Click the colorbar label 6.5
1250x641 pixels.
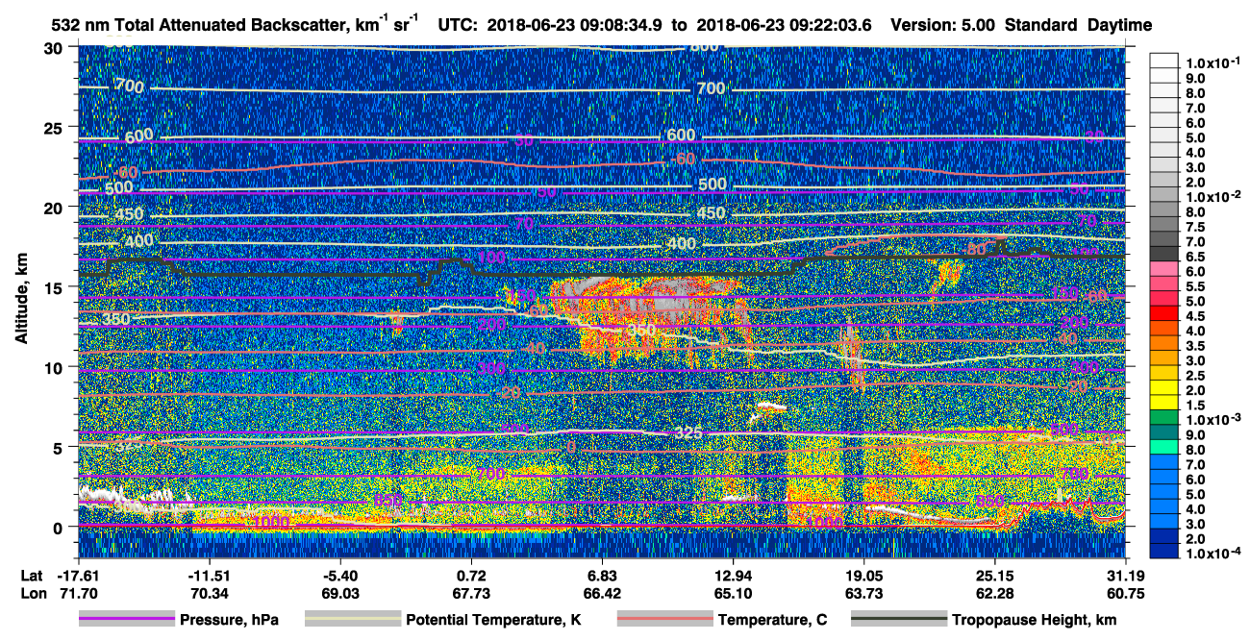[1197, 258]
